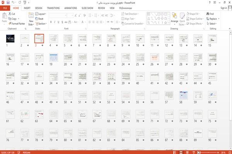232x154 pixels.
Task: Open the FILE tab
Action: [5, 8]
